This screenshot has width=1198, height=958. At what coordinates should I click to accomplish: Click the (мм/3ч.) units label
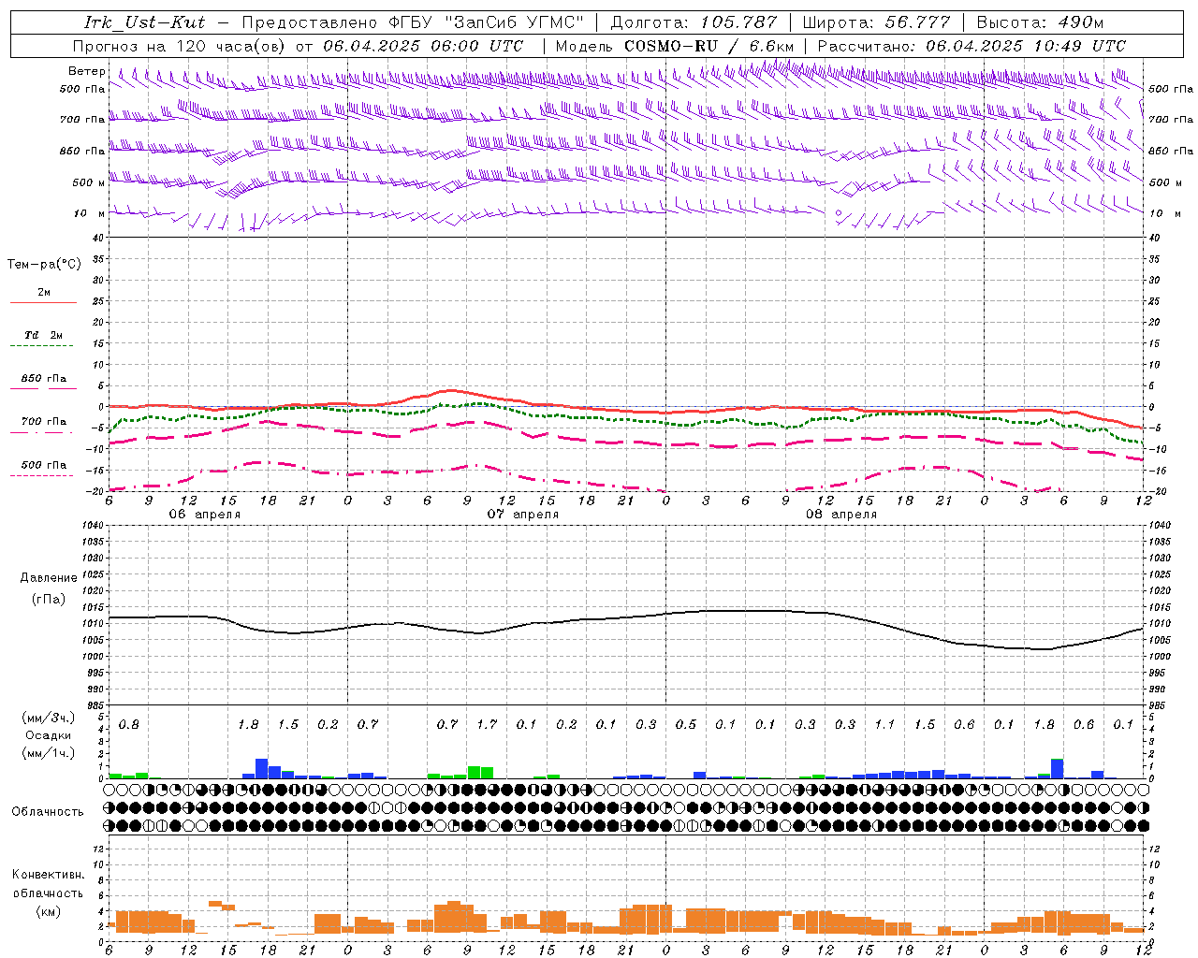49,718
